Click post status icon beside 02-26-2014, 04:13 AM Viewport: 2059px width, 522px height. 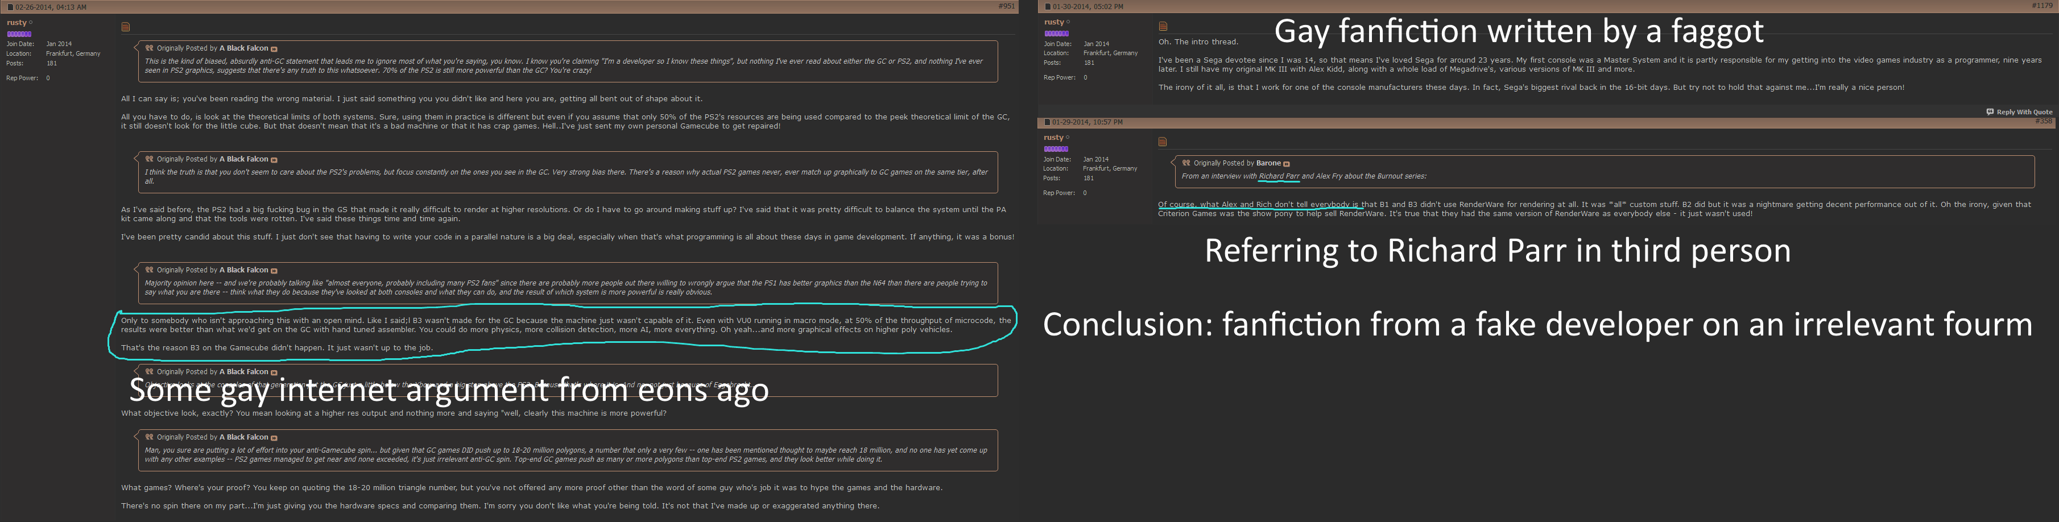pyautogui.click(x=10, y=7)
